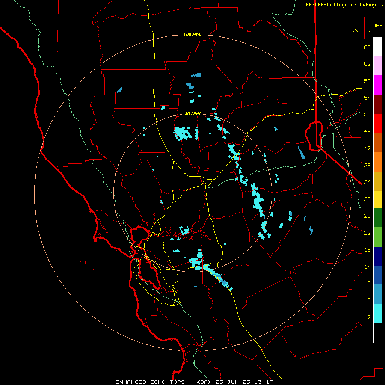385x385 pixels.
Task: Click the TOPS legend title
Action: [376, 26]
